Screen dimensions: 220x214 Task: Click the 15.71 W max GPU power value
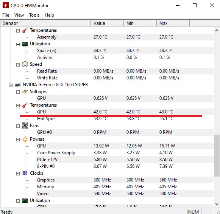click(167, 146)
